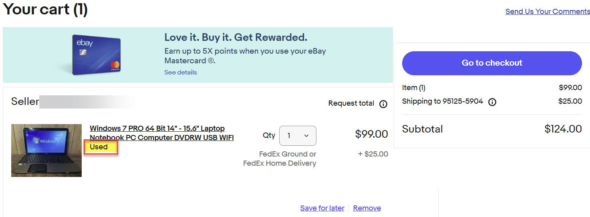Click the Your cart (1) heading
590x217 pixels.
[x=45, y=9]
